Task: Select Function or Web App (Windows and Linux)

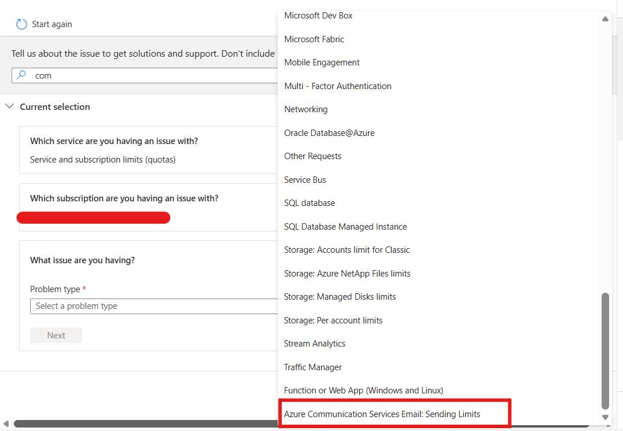Action: 363,391
